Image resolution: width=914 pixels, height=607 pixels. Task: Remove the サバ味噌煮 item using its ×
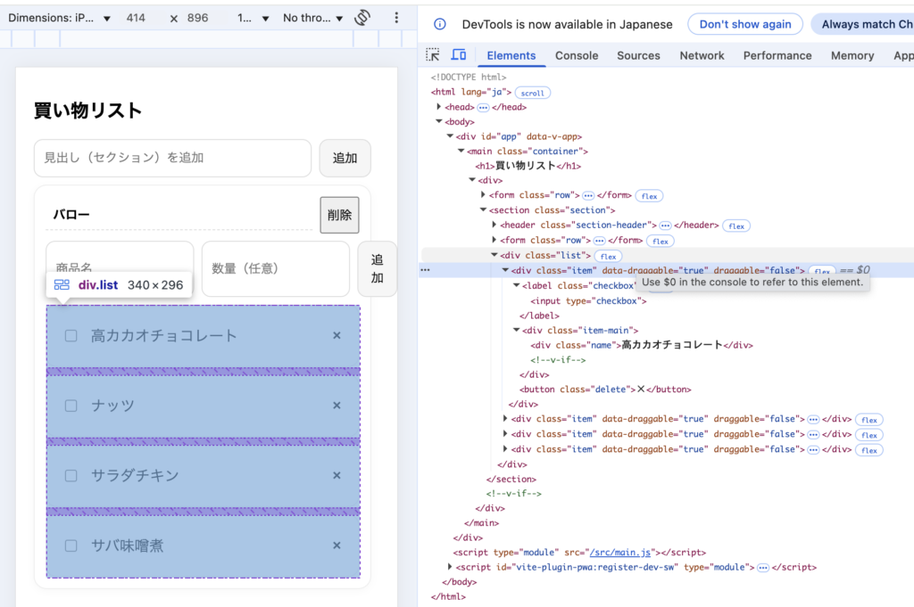coord(337,545)
